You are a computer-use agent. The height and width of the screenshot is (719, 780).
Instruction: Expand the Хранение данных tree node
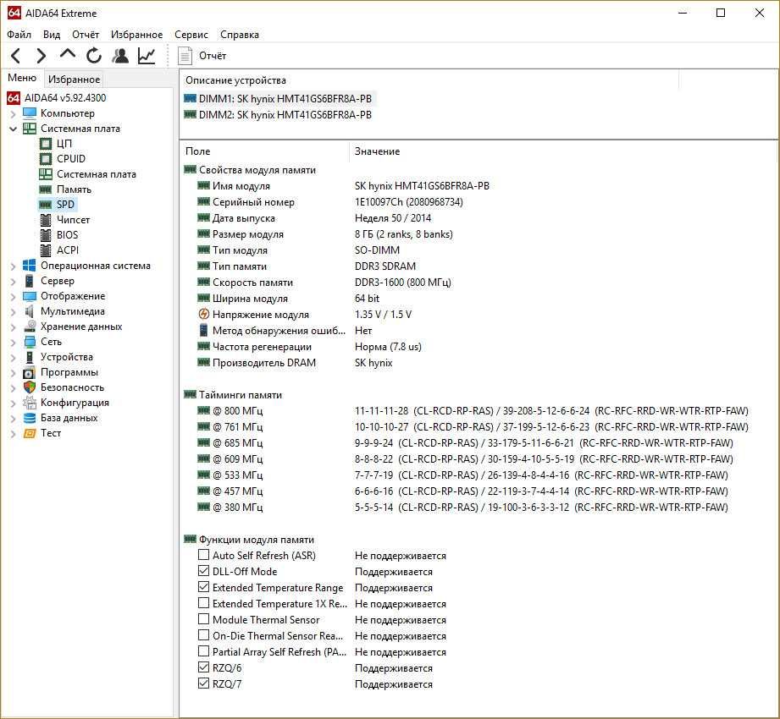(x=14, y=327)
